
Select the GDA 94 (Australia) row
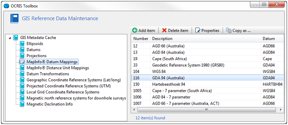(207, 78)
